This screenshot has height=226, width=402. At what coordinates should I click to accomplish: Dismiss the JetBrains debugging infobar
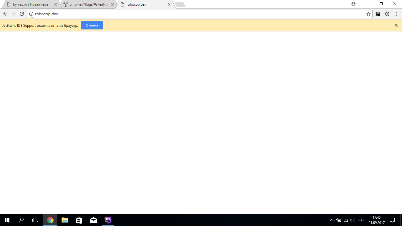point(396,25)
